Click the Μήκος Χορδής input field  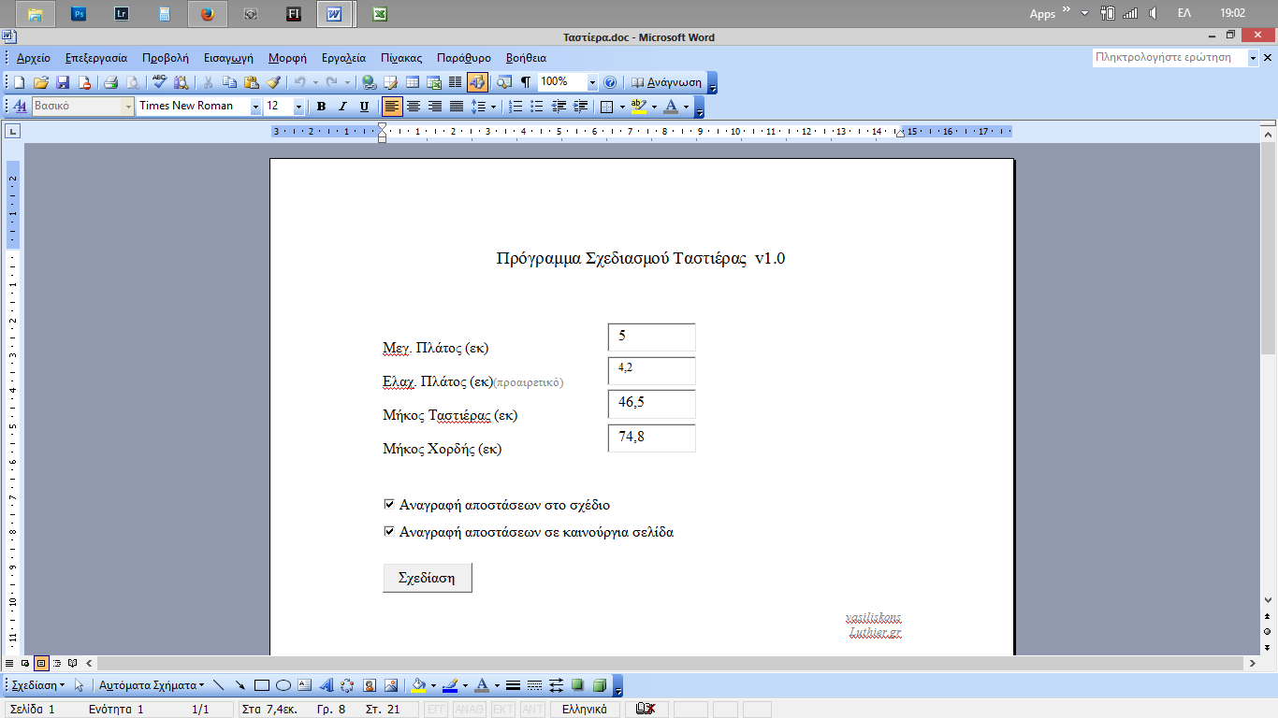(x=651, y=438)
